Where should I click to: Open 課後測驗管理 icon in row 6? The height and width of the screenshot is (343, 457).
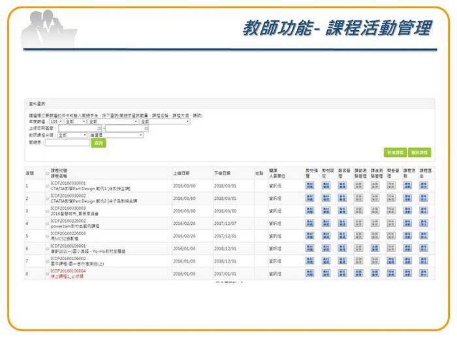tap(375, 248)
